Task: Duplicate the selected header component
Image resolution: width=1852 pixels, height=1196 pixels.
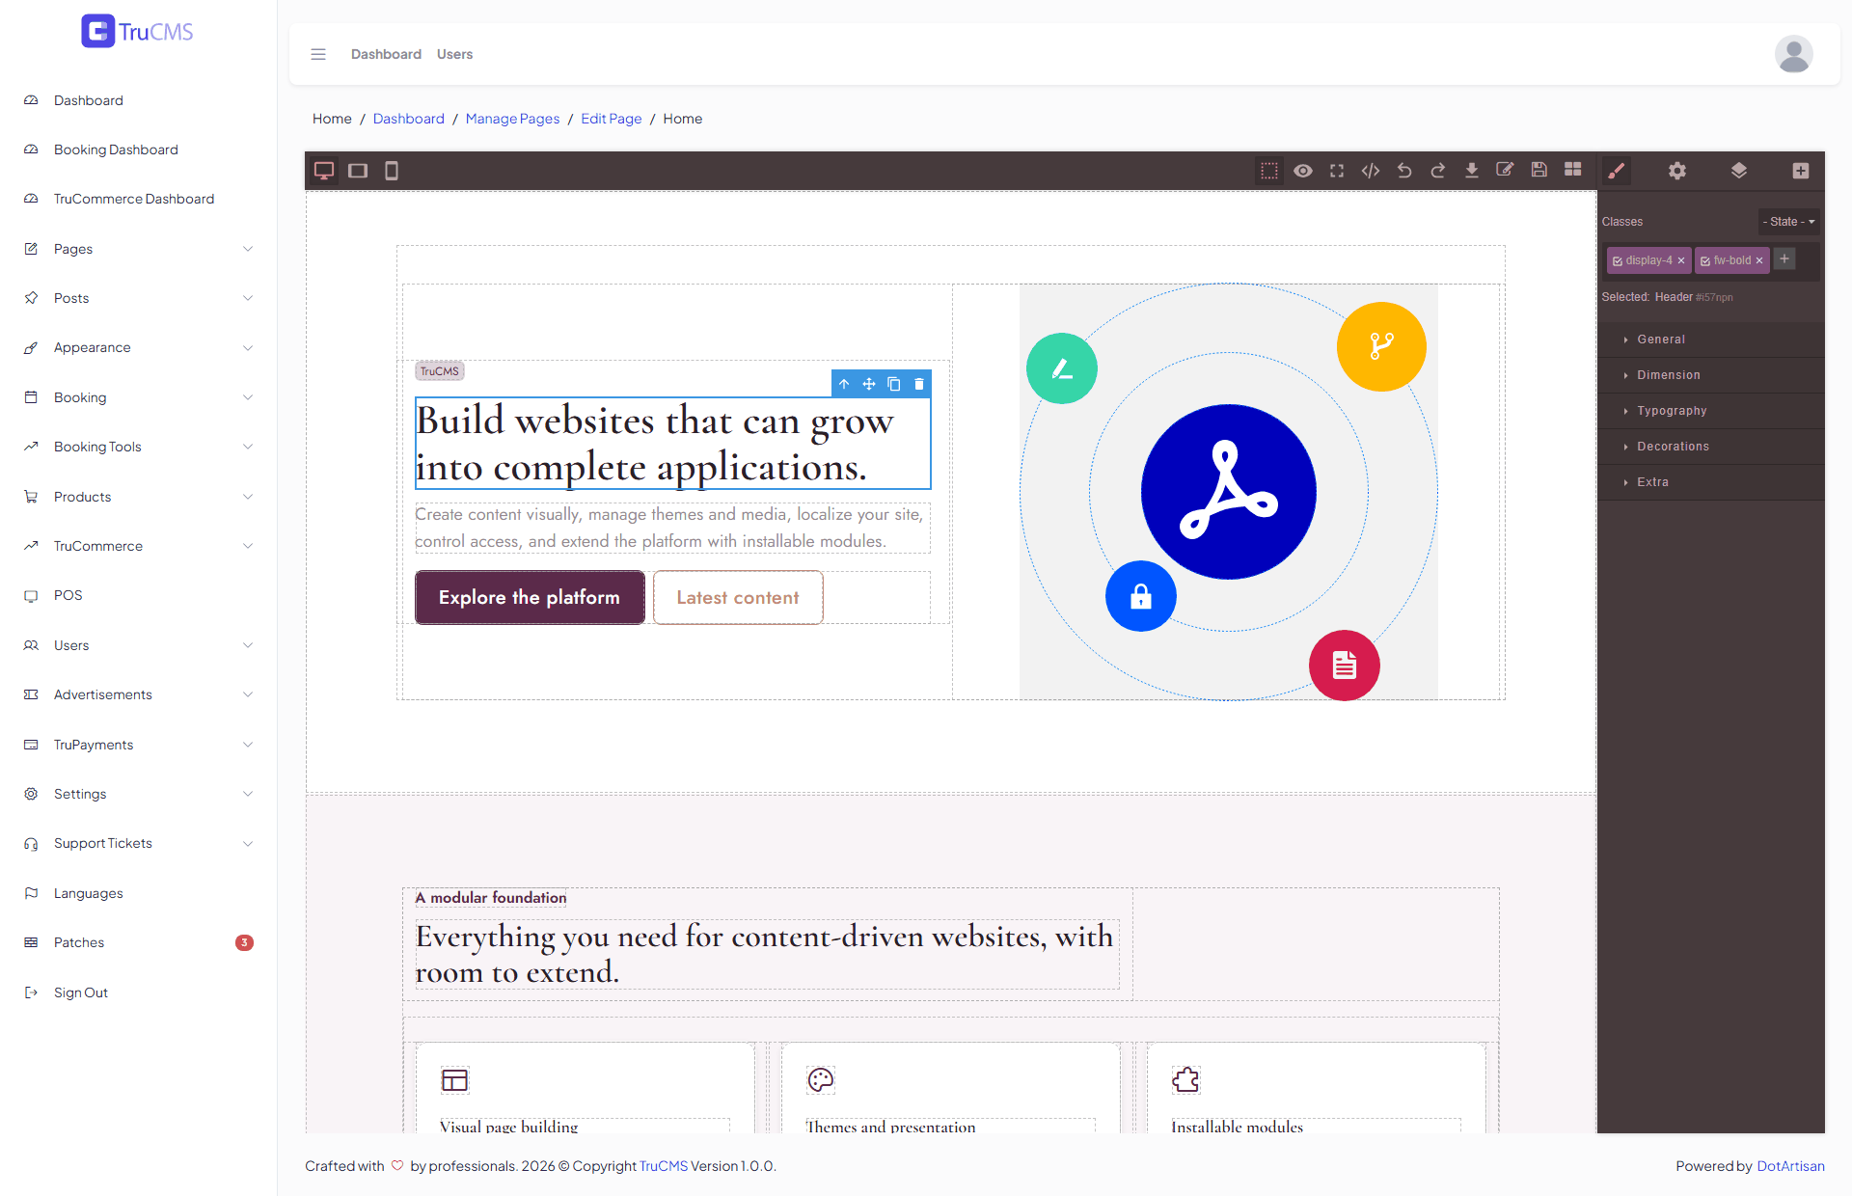Action: tap(894, 384)
